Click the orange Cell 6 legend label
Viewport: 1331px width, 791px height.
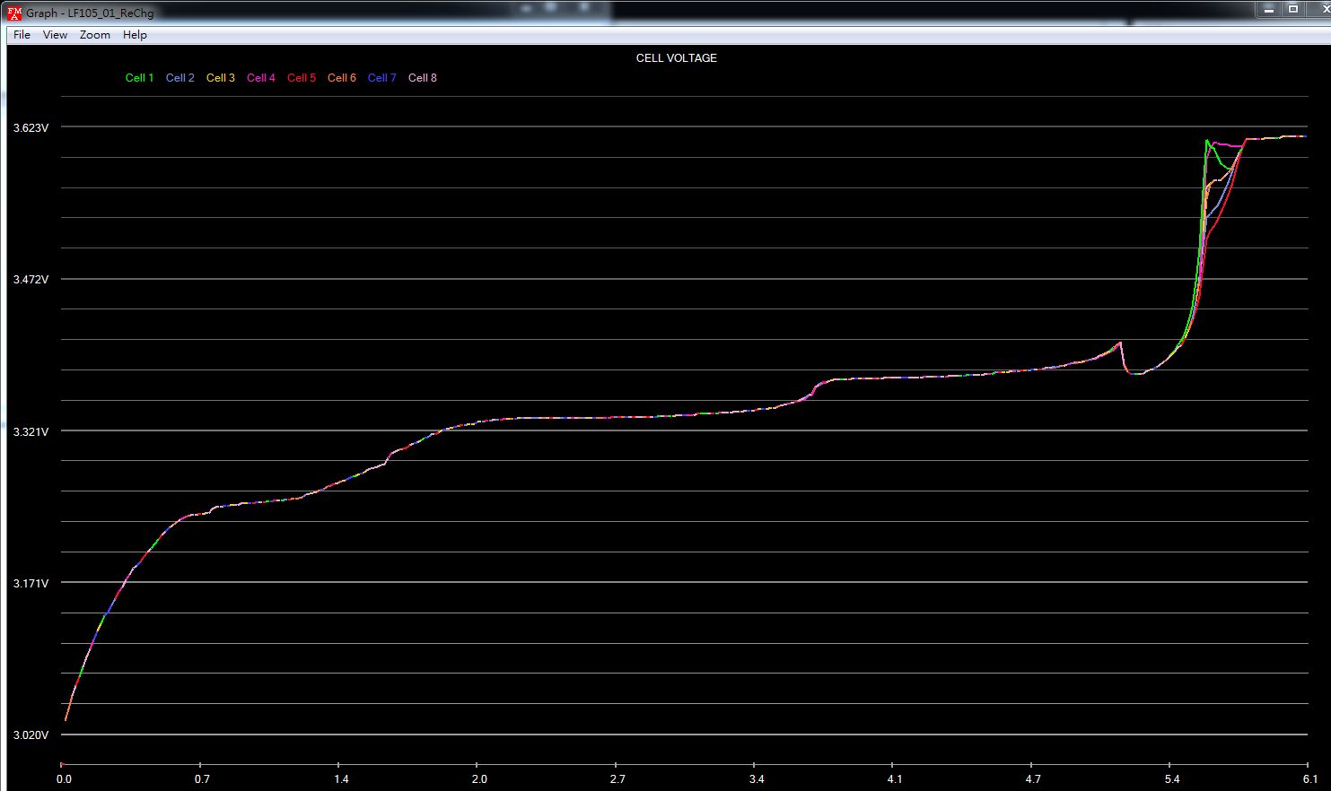tap(341, 78)
